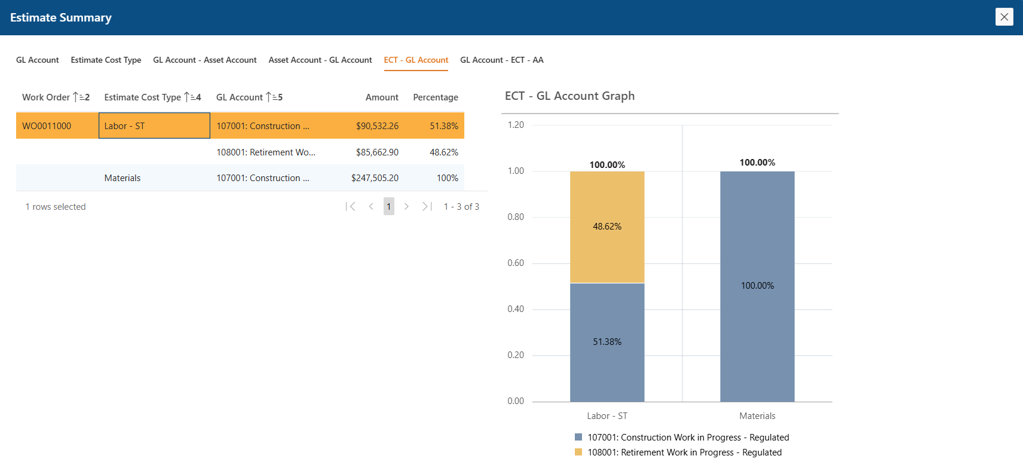Select the ECT - GL Account tab

pos(416,60)
